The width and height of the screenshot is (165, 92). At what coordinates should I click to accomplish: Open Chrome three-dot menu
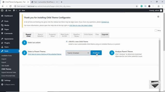tap(163, 6)
